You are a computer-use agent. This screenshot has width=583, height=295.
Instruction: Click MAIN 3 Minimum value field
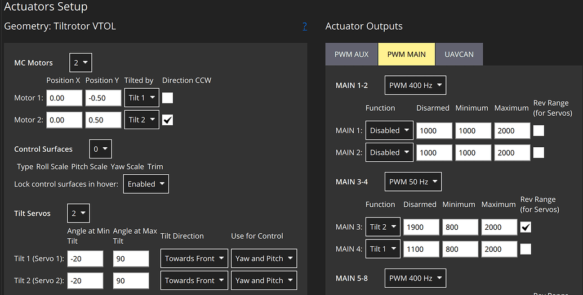[x=460, y=227]
